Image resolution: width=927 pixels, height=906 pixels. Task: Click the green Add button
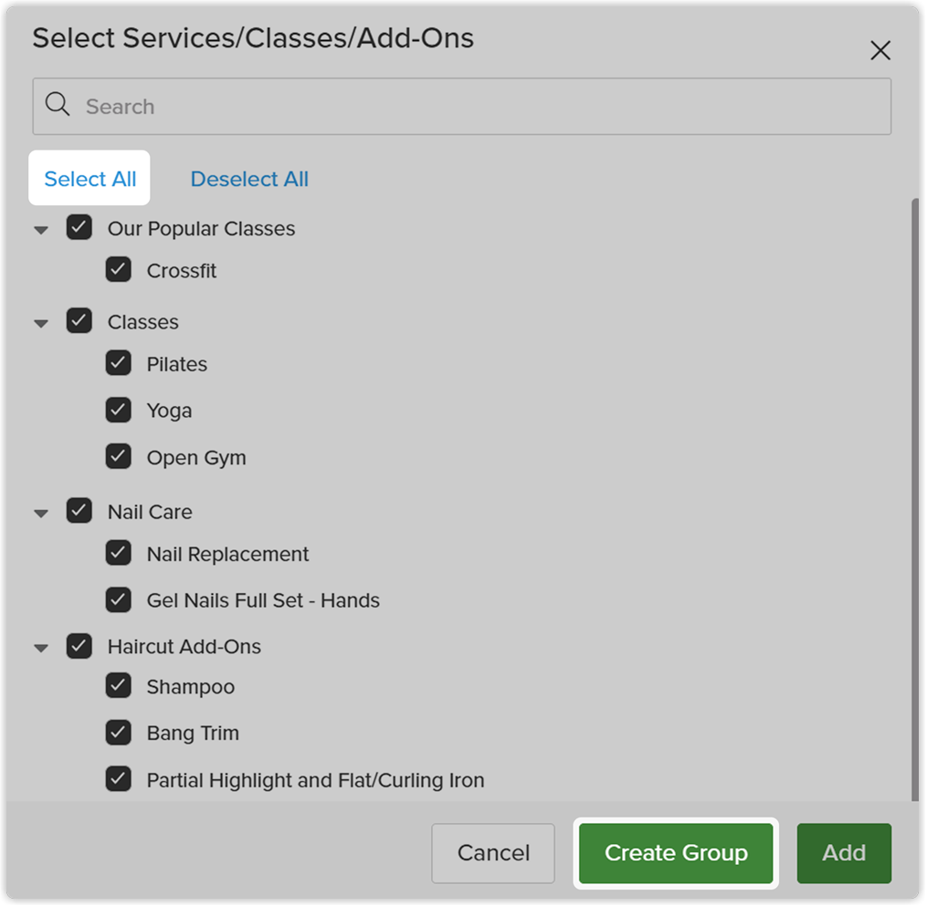coord(844,853)
